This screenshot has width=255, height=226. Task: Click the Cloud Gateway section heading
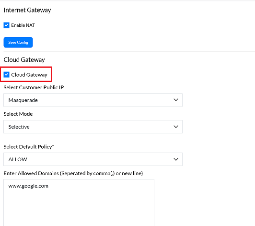click(x=24, y=60)
